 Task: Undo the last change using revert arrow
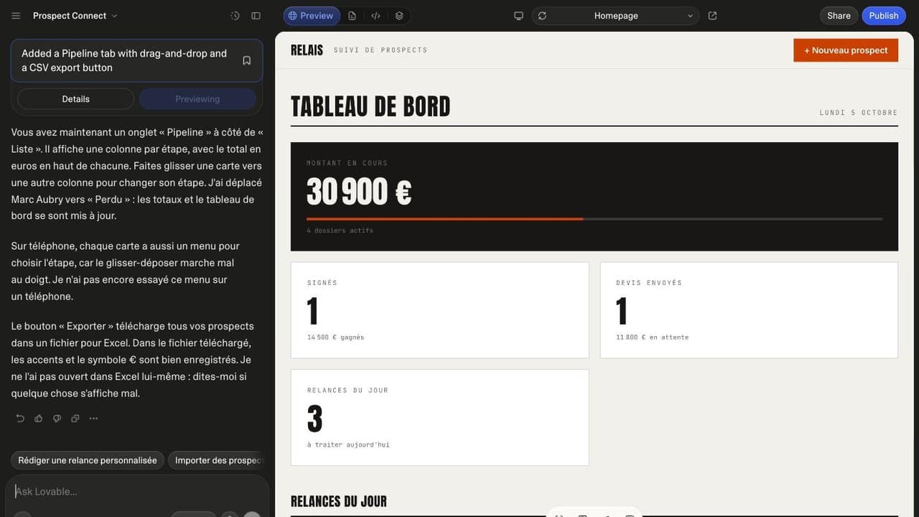(20, 419)
